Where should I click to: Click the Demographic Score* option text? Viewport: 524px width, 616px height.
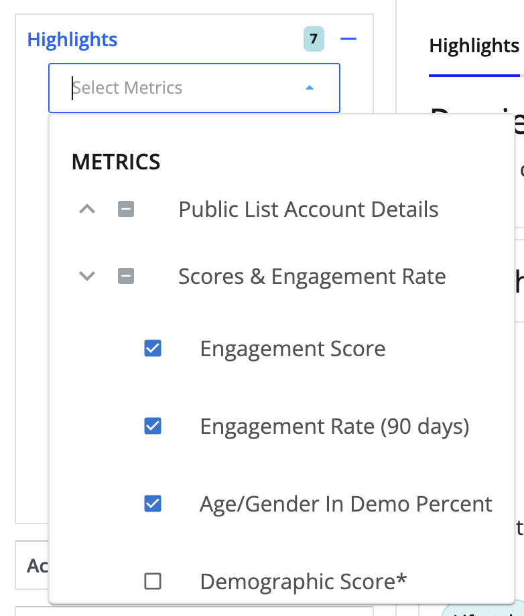304,582
